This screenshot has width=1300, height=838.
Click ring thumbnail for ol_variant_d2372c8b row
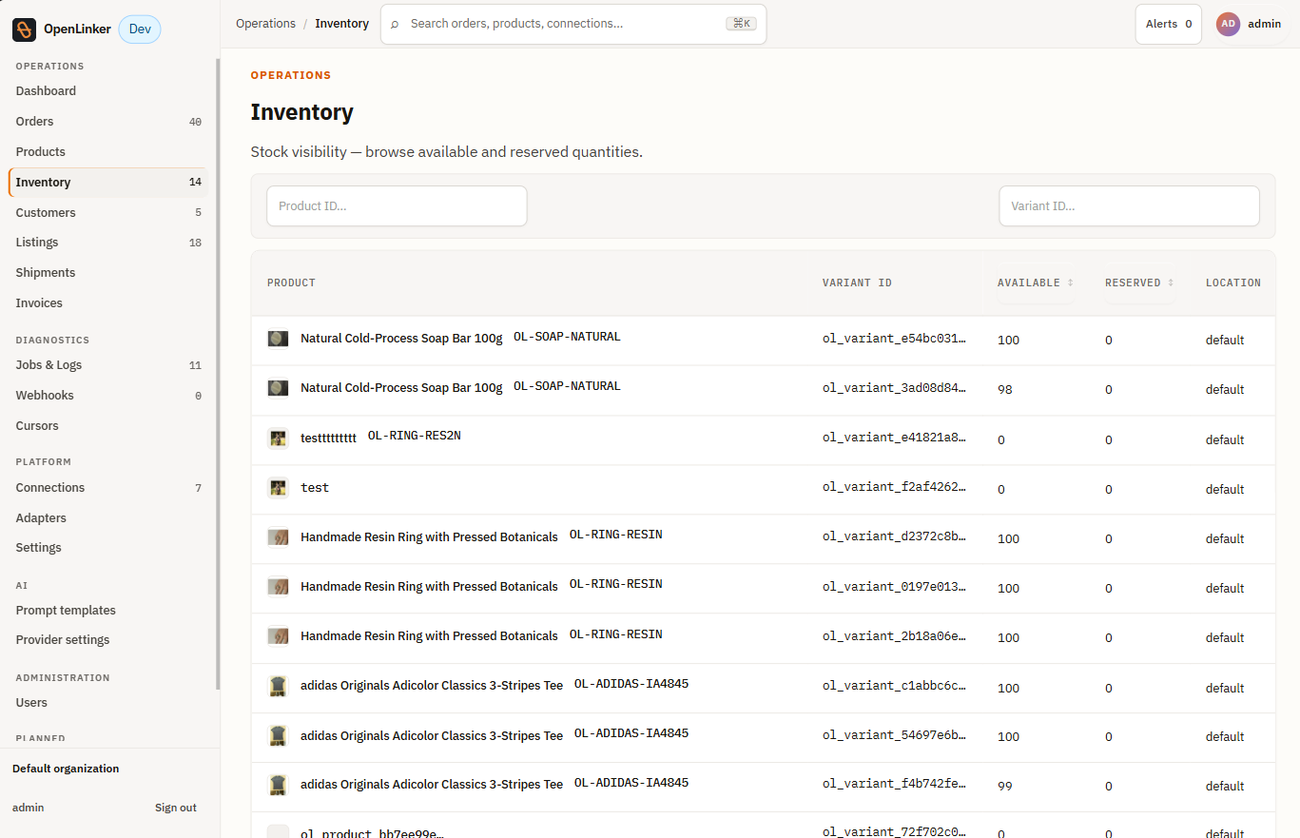278,537
